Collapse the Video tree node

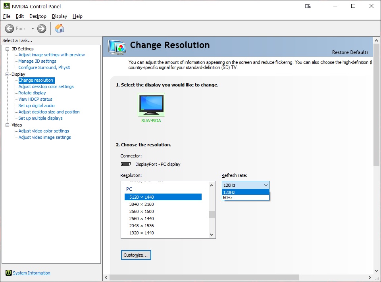coord(7,125)
